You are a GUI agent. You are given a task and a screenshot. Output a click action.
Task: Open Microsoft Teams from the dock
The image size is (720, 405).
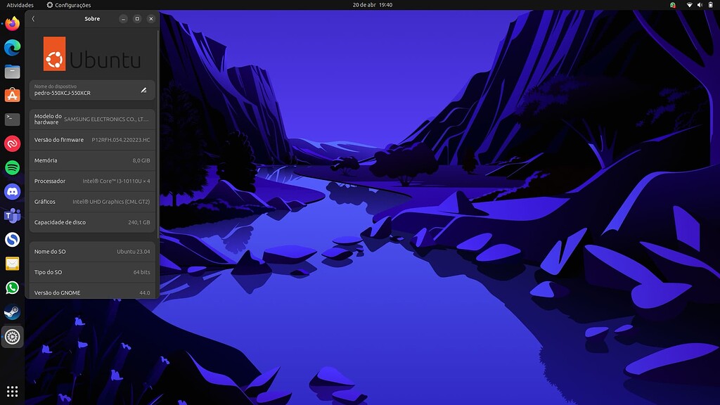[11, 215]
